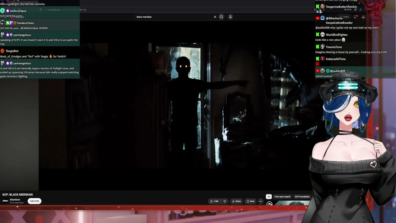Screen dimensions: 396x223
Task: Click stellereclipse's username in chat
Action: 18,11
